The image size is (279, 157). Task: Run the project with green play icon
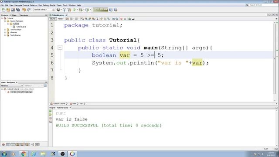click(75, 10)
